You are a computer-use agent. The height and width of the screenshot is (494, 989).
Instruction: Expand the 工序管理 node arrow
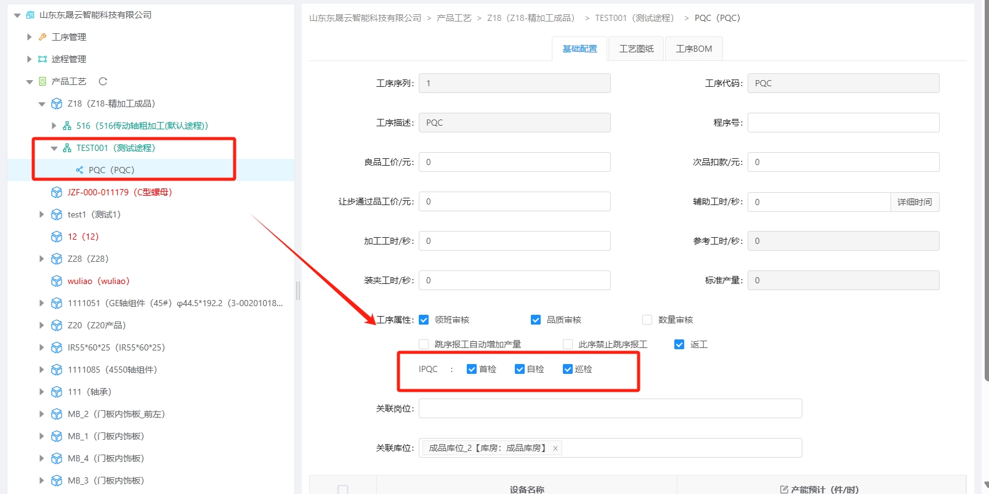(29, 37)
